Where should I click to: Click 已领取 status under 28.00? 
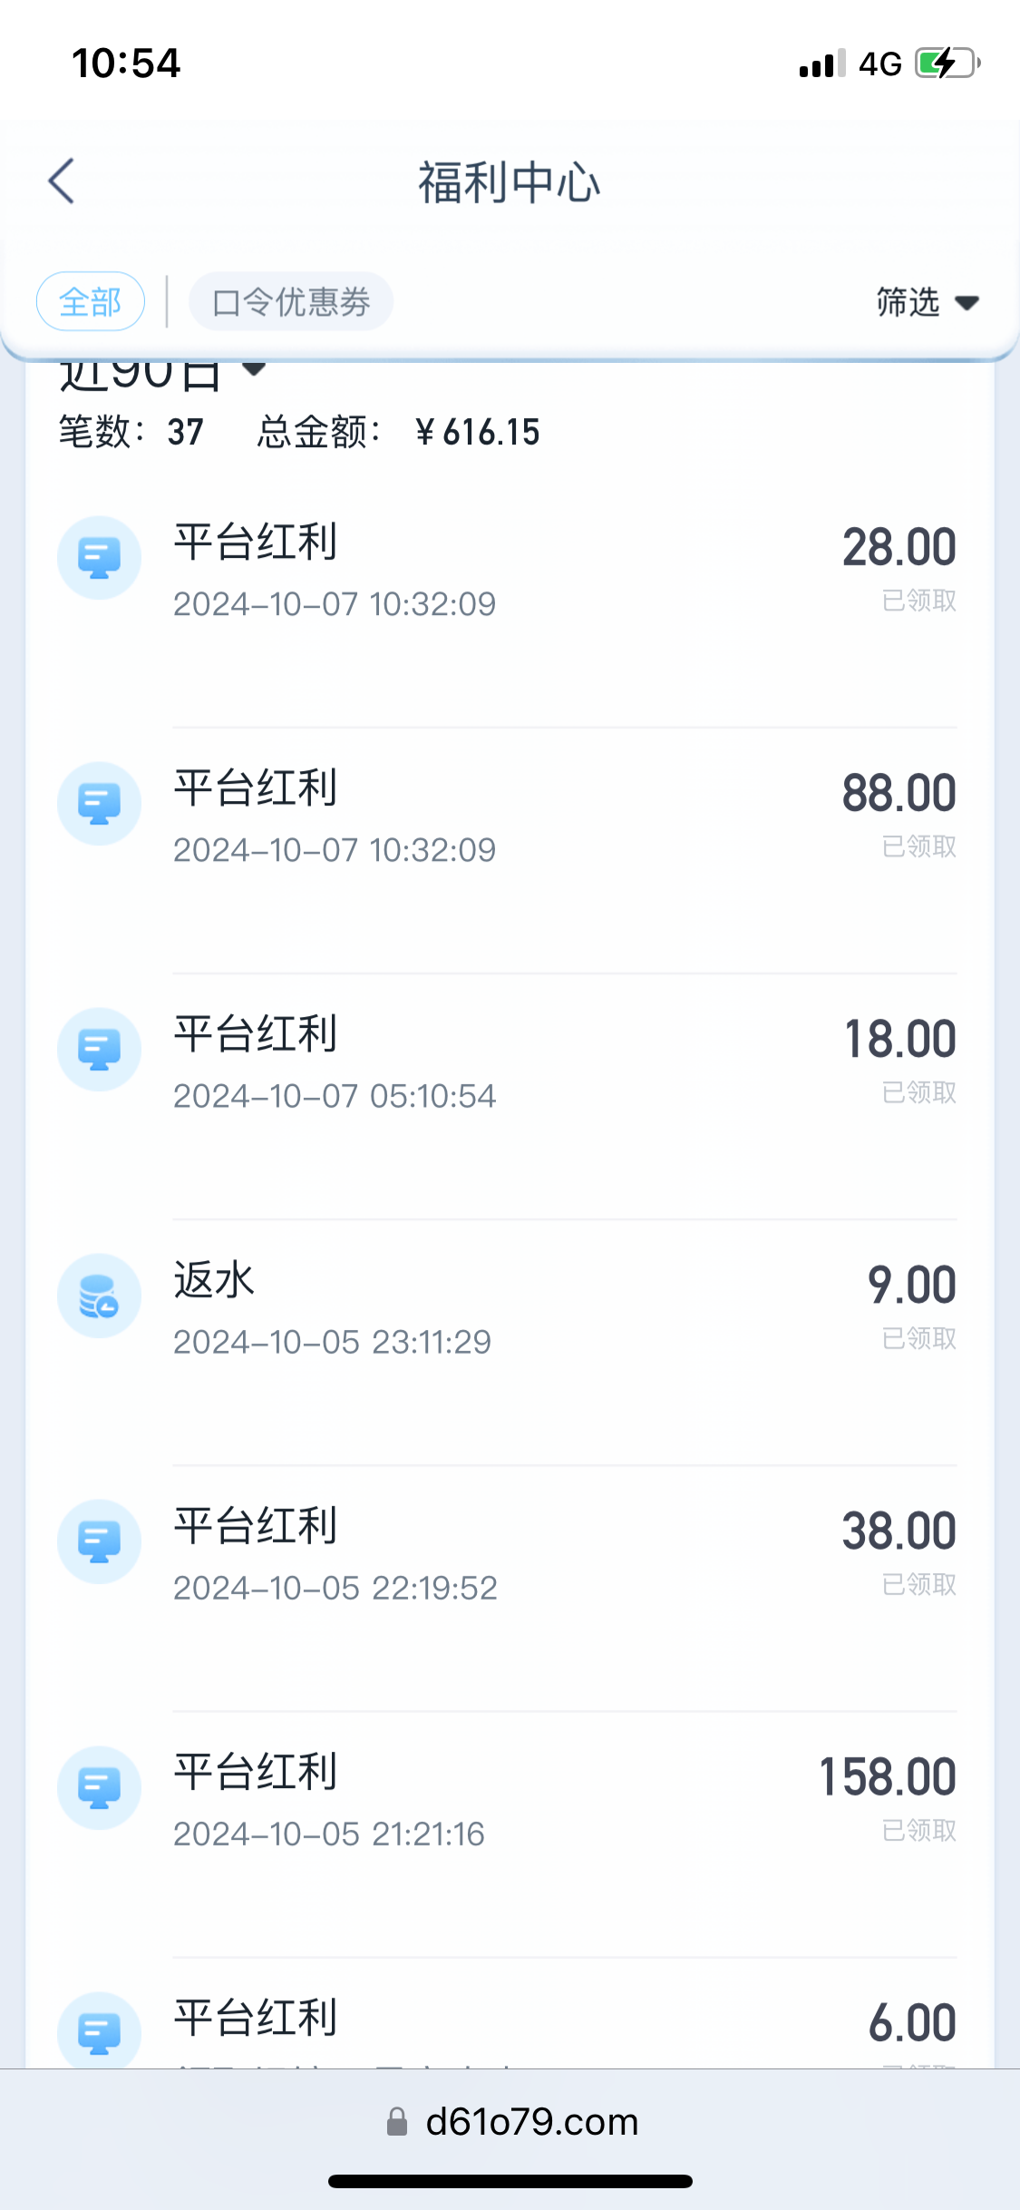pos(919,601)
